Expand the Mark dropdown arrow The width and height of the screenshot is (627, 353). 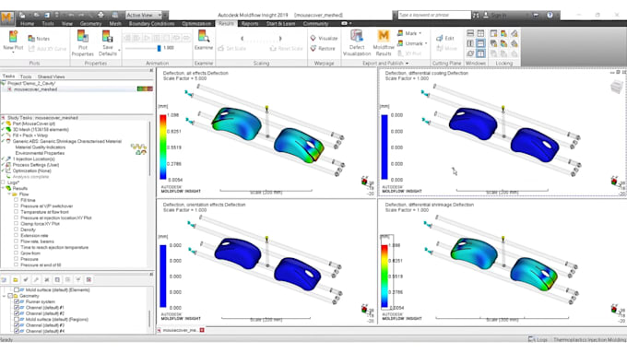tap(420, 33)
